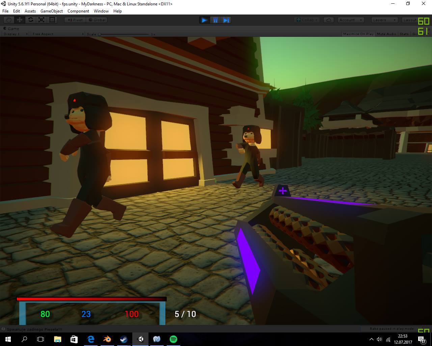
Task: Stop play mode with Play button
Action: click(x=205, y=20)
